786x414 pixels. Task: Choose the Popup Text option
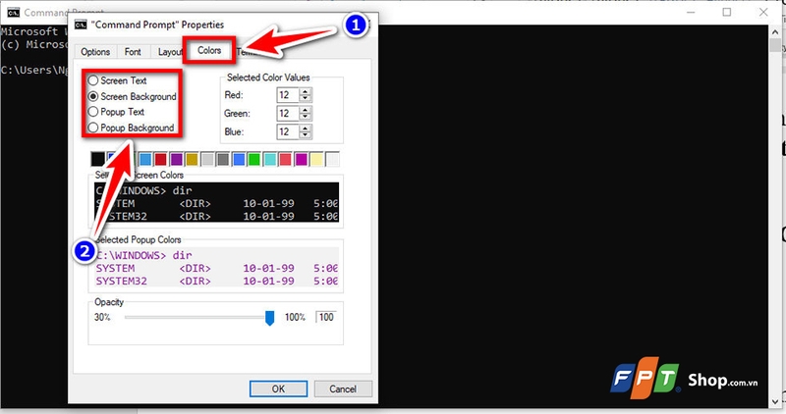[x=93, y=112]
